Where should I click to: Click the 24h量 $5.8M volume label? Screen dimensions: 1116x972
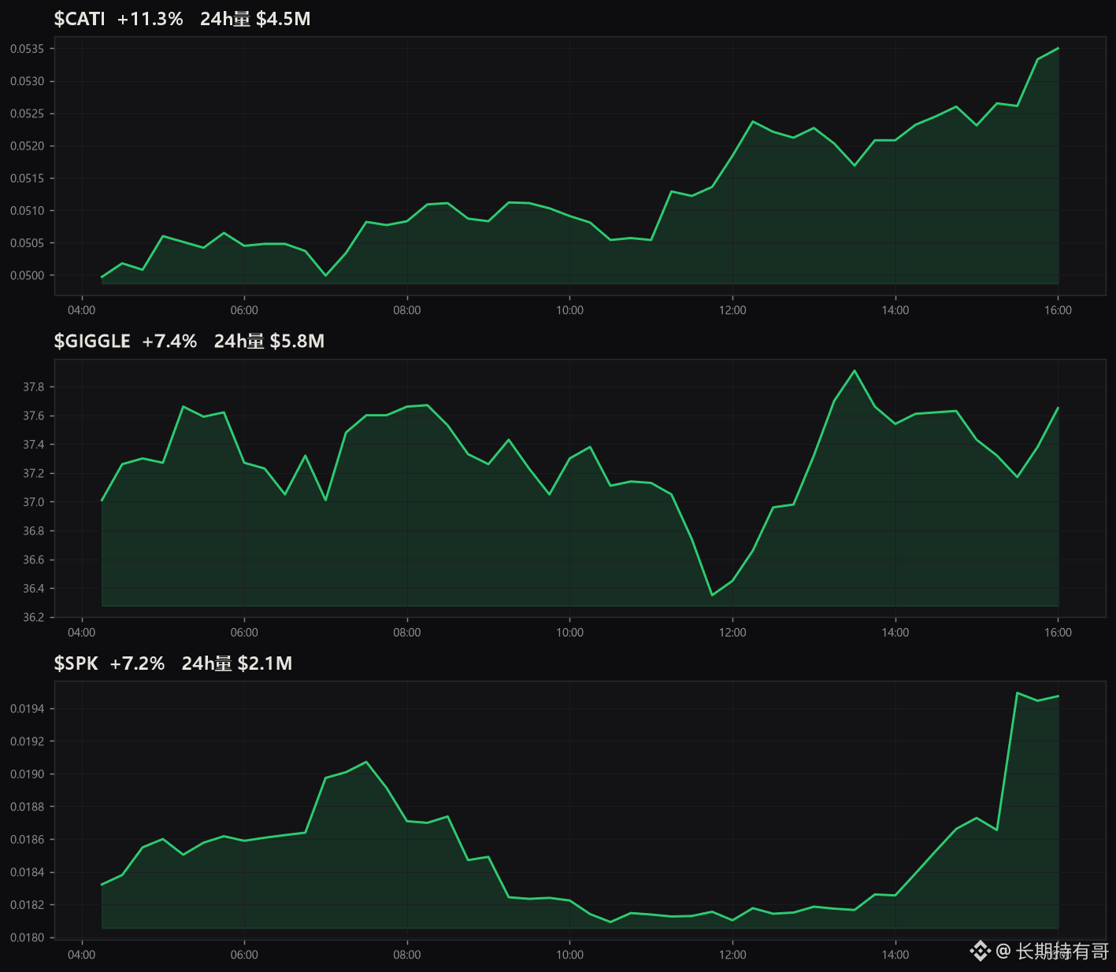point(269,341)
